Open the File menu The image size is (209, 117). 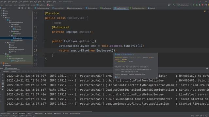2,2
